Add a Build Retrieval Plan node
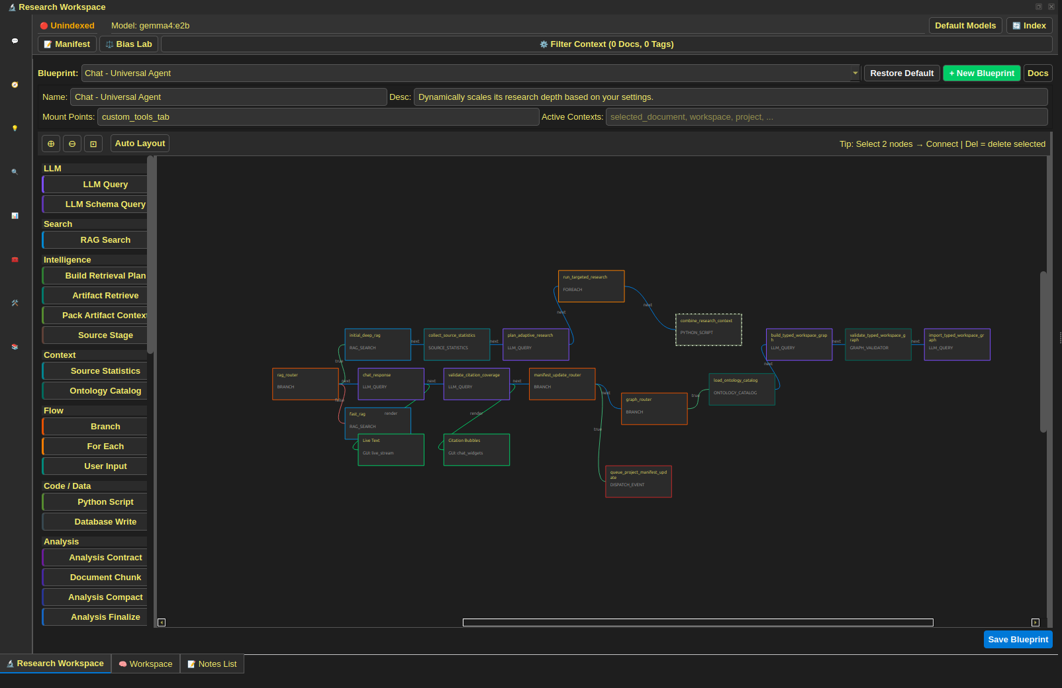The image size is (1062, 688). pos(95,276)
